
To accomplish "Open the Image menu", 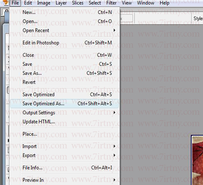I will pyautogui.click(x=44, y=3).
